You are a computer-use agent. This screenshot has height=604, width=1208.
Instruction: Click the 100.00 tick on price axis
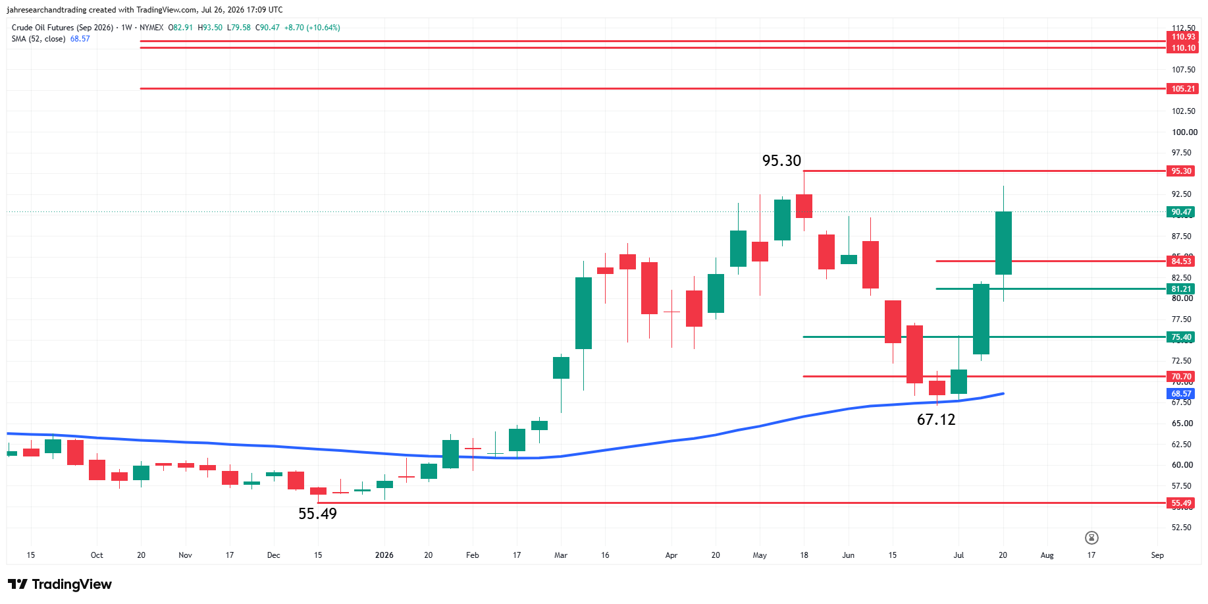pos(1184,132)
